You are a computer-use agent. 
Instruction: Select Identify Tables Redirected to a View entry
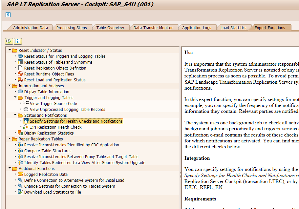[x=85, y=163]
